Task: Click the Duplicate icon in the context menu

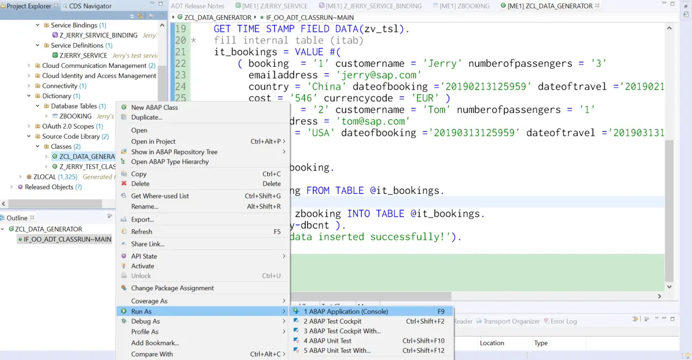Action: tap(124, 118)
